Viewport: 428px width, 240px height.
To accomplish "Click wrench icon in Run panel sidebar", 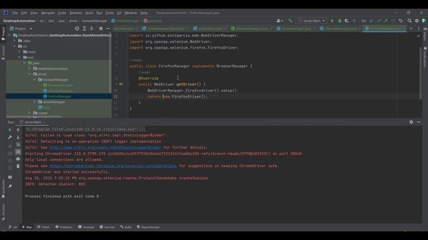I will click(10, 137).
